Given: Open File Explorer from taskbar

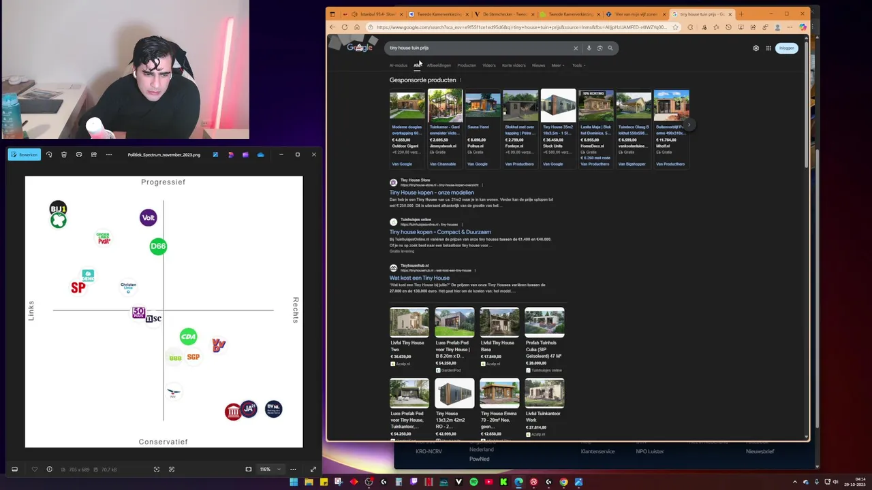Looking at the screenshot, I should [309, 482].
